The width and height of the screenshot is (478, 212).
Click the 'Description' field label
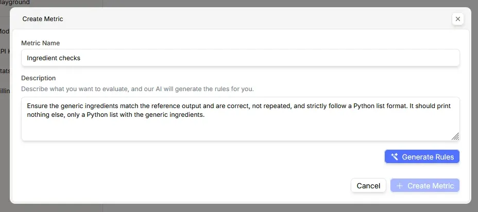(x=38, y=78)
